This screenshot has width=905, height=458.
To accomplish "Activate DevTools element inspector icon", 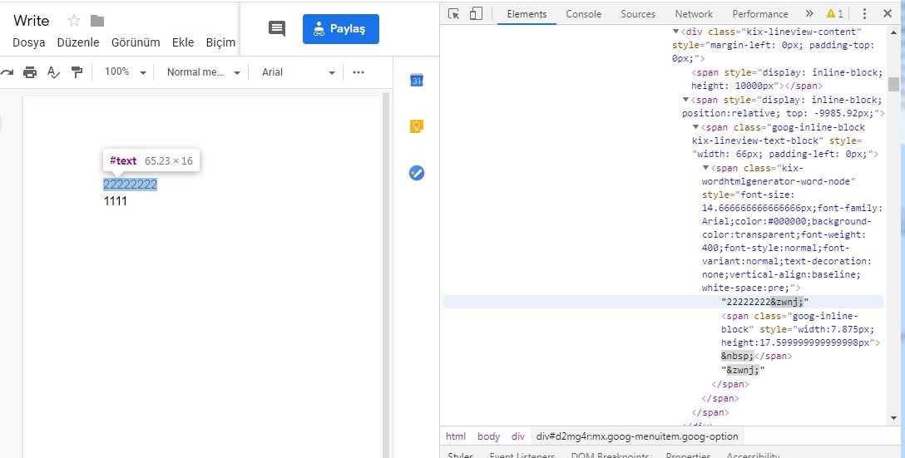I will (454, 14).
